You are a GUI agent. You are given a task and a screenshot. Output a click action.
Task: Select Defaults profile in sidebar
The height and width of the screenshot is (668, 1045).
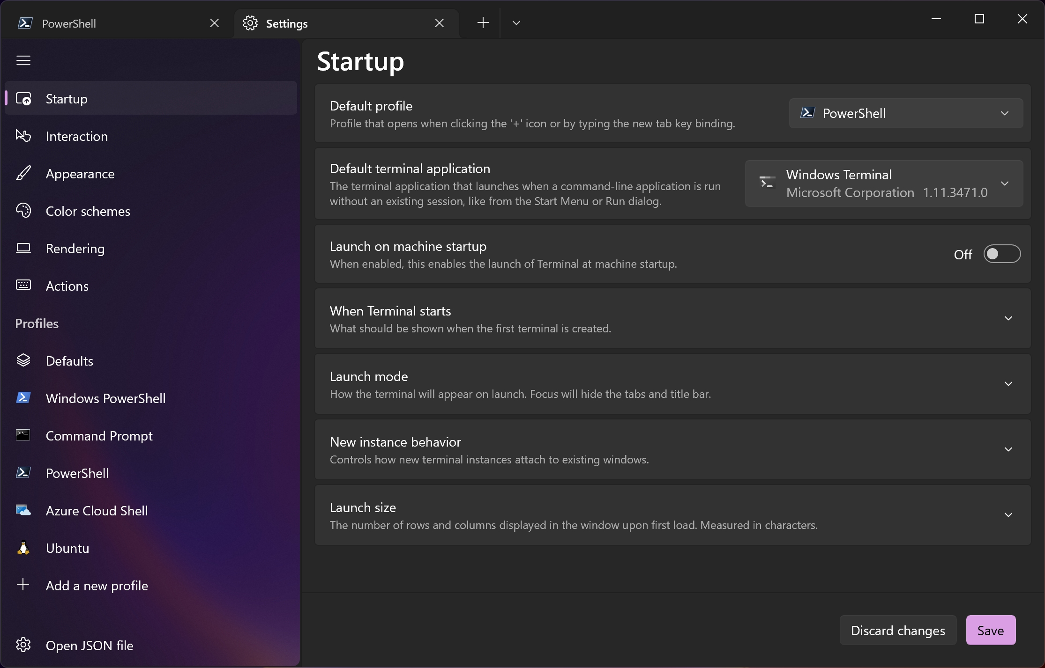[x=68, y=360]
